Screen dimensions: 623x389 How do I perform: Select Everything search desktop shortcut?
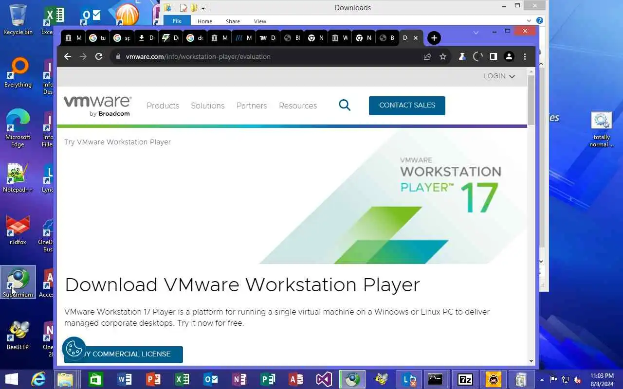point(18,72)
